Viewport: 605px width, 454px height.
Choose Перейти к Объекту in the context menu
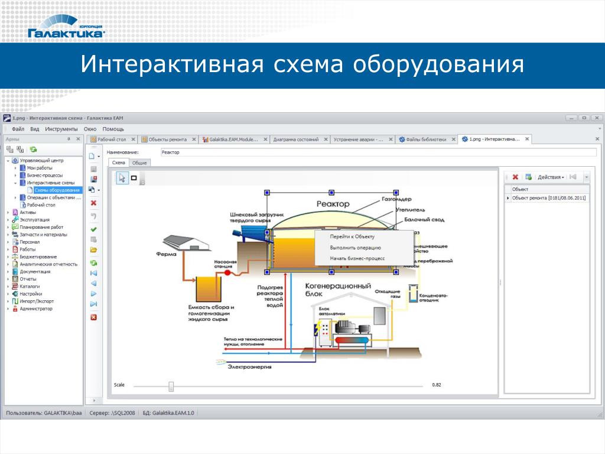tap(352, 236)
